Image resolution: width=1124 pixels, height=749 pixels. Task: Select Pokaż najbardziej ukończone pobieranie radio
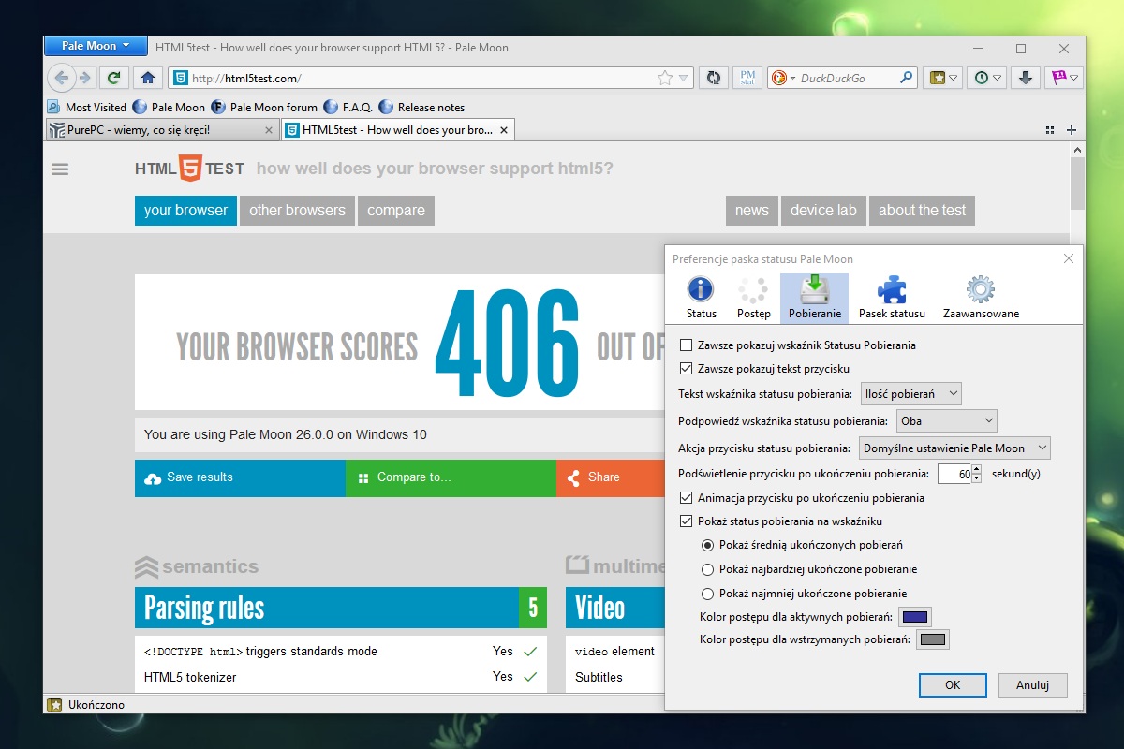pyautogui.click(x=708, y=569)
